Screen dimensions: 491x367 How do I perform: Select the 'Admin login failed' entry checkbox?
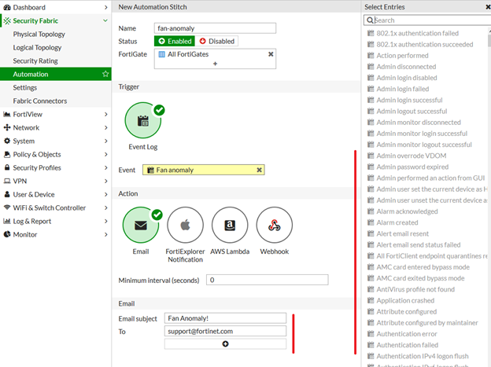[x=371, y=90]
